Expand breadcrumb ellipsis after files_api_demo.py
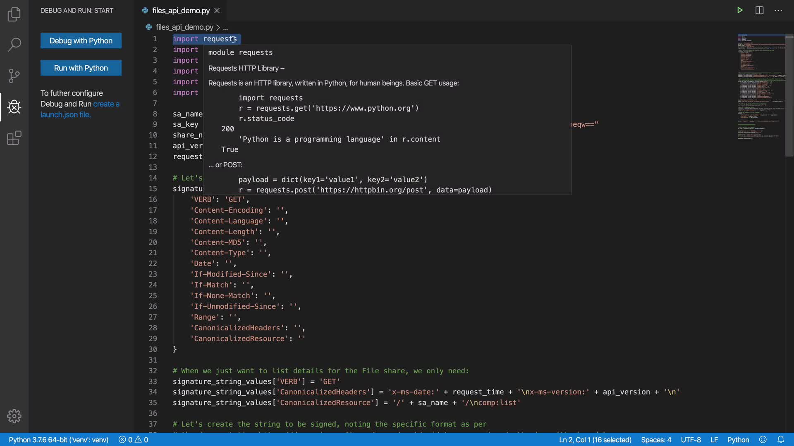This screenshot has width=794, height=446. tap(226, 28)
